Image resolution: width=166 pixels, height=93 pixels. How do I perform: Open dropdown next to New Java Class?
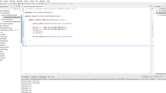pos(31,4)
